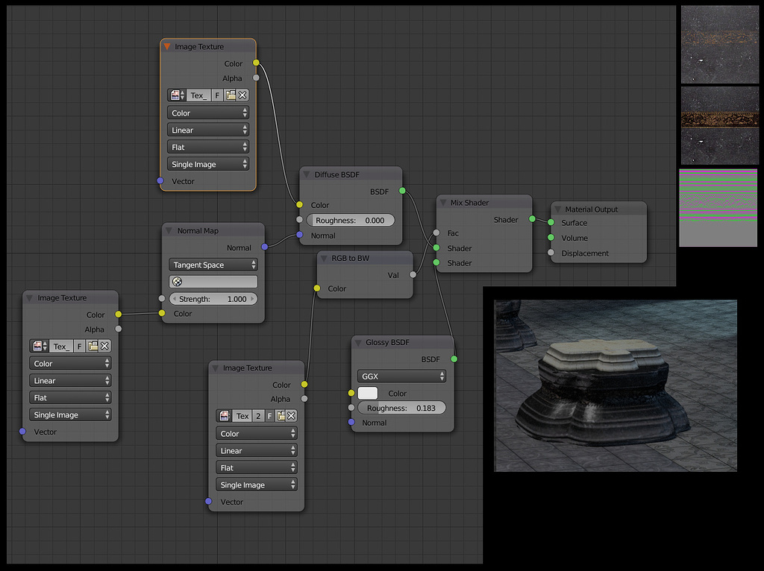Viewport: 764px width, 571px height.
Task: Open Tangent Space dropdown in Normal Map node
Action: (x=213, y=265)
